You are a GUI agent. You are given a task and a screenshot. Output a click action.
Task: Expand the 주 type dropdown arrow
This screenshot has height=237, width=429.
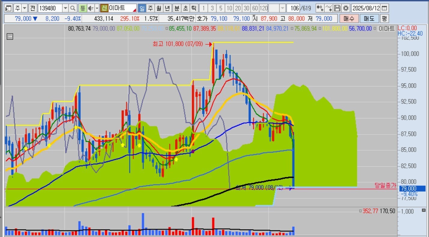[x=25, y=8]
